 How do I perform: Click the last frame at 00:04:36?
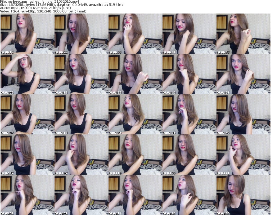coord(243,195)
